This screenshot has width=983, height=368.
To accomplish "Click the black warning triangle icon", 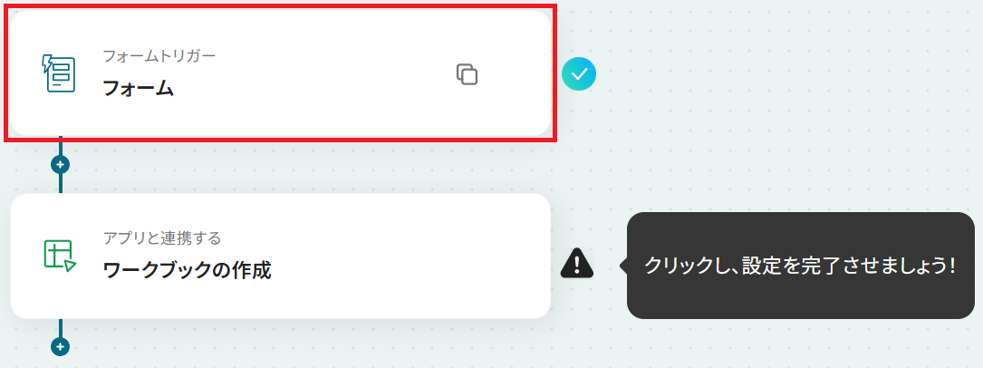I will pos(577,263).
